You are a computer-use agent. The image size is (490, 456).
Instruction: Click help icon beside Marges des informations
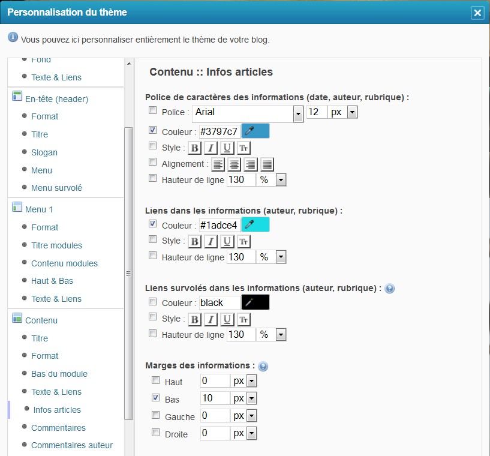pos(263,366)
